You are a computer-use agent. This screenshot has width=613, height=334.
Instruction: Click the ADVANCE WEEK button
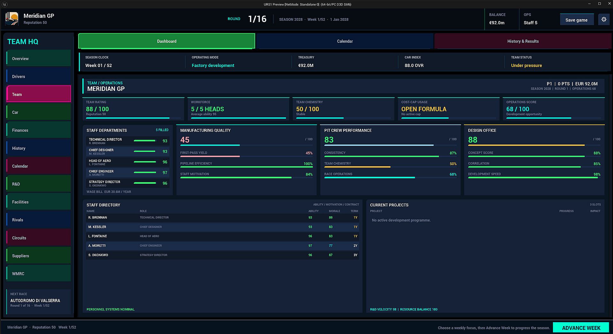[x=581, y=328]
